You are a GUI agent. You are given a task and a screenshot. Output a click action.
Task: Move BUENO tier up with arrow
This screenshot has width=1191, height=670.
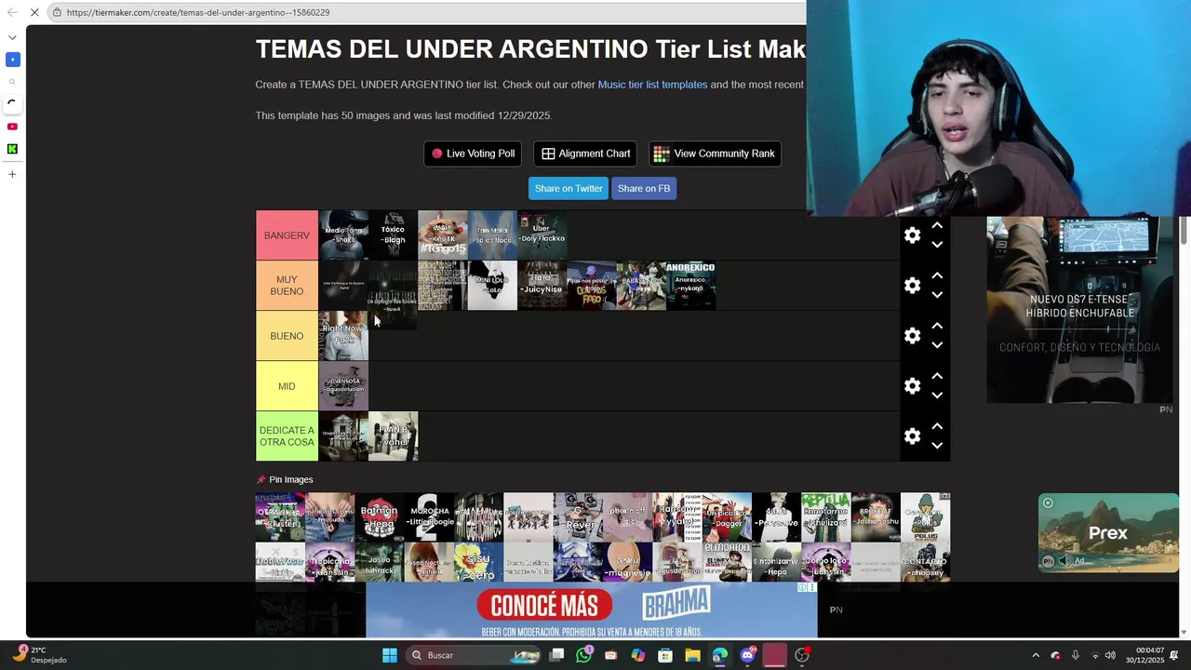coord(937,327)
